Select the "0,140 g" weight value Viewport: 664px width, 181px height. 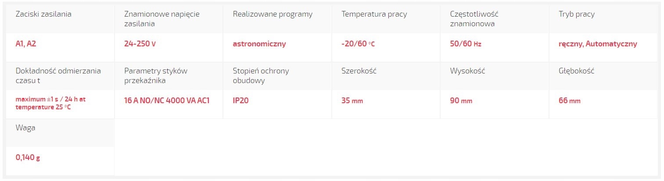[x=28, y=157]
